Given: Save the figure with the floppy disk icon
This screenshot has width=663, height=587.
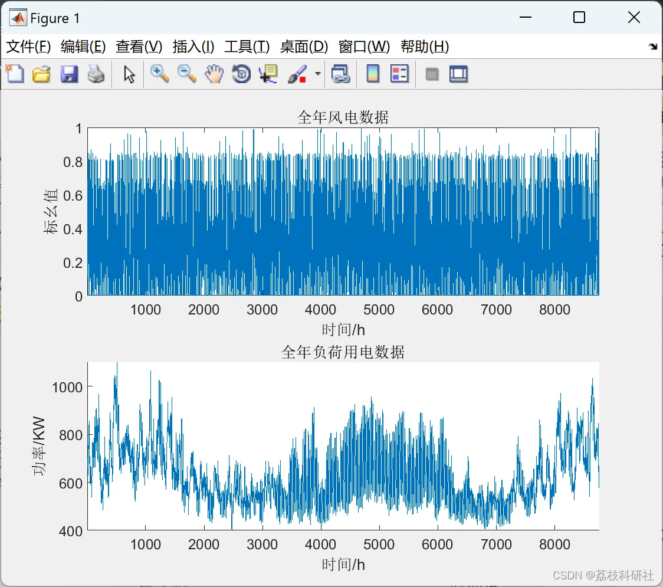Looking at the screenshot, I should (70, 74).
